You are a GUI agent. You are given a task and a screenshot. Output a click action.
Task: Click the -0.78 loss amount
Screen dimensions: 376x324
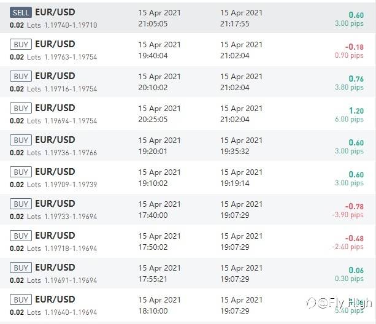click(x=354, y=206)
